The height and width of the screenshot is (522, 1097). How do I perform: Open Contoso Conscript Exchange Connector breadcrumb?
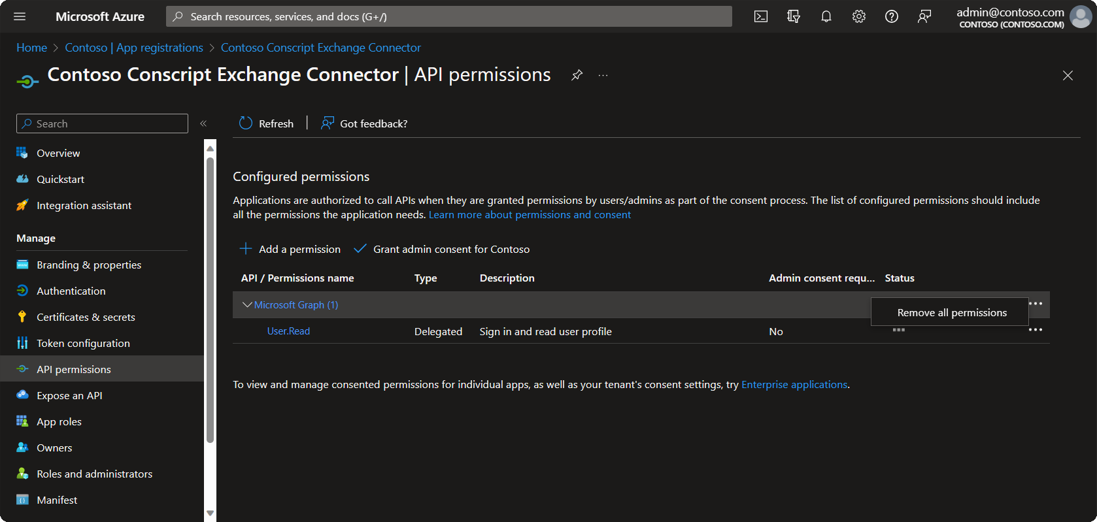pyautogui.click(x=321, y=48)
